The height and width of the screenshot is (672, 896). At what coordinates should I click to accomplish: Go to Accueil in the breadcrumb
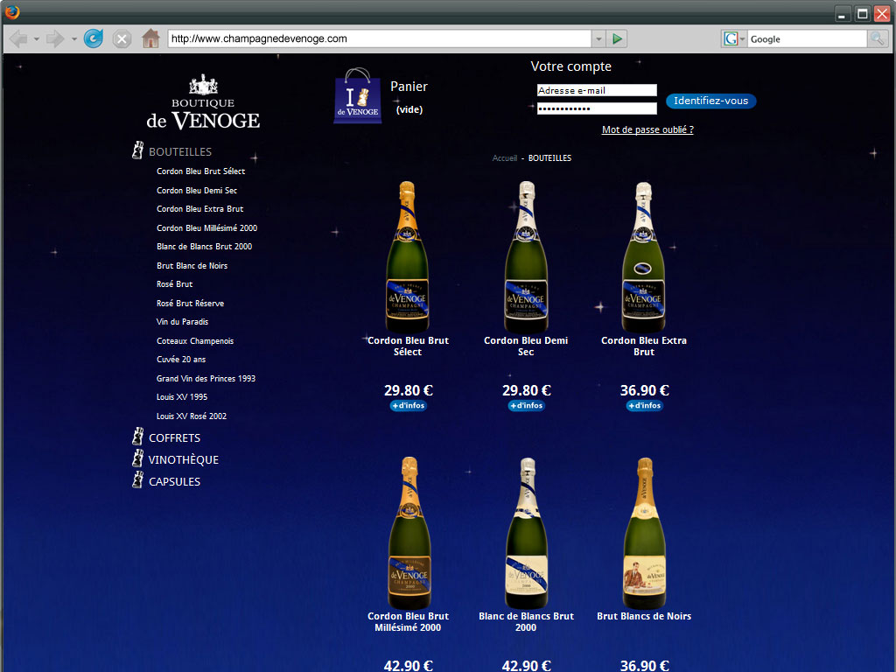(x=505, y=158)
